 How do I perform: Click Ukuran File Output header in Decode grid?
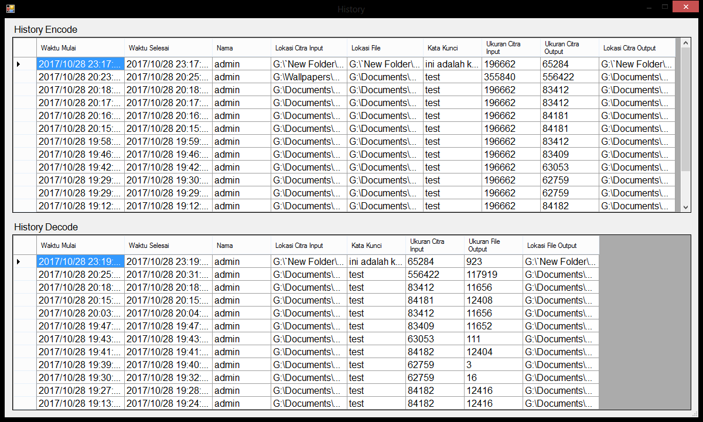tap(493, 246)
